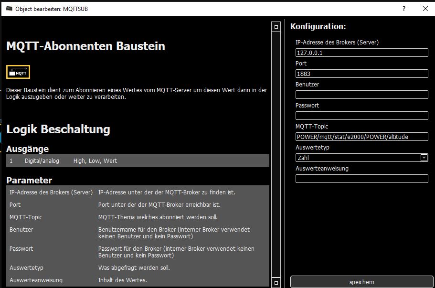Click the Auswerteanweisung input field
Viewport: 435px width, 288px height.
[x=361, y=179]
